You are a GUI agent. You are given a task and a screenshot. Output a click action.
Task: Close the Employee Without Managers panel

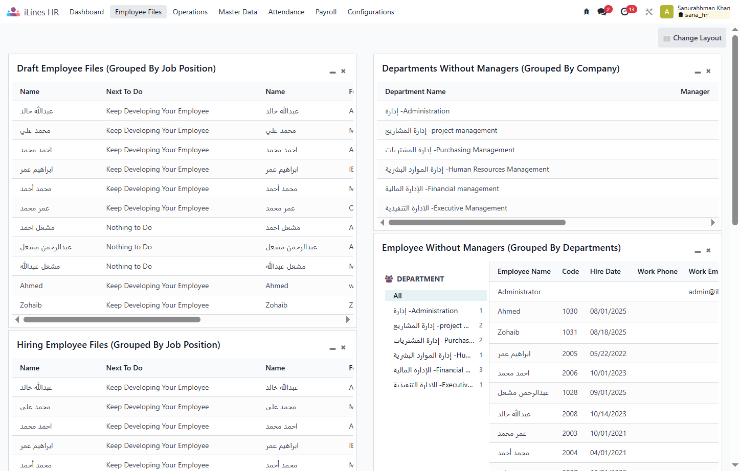[x=708, y=250]
